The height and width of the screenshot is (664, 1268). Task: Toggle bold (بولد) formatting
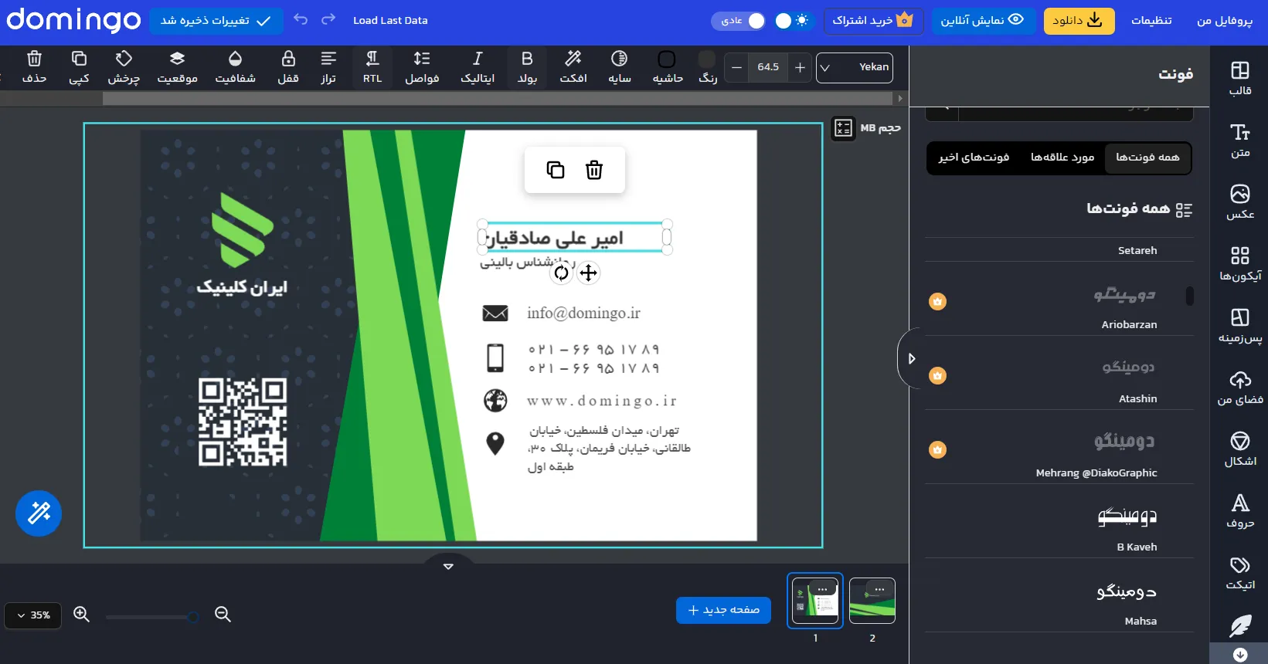(x=527, y=67)
